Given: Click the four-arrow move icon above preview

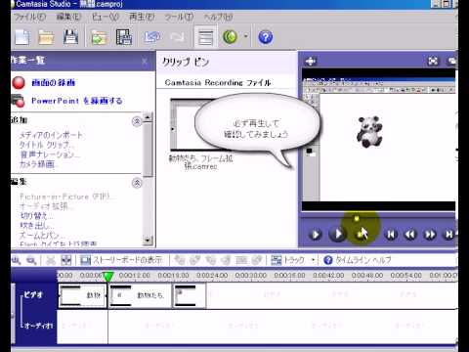Looking at the screenshot, I should coord(311,61).
